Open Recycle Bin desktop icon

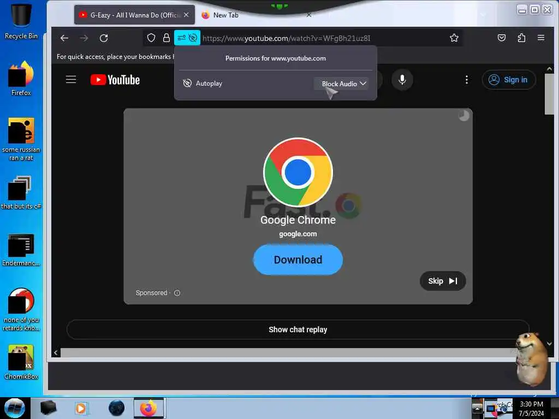pyautogui.click(x=21, y=21)
